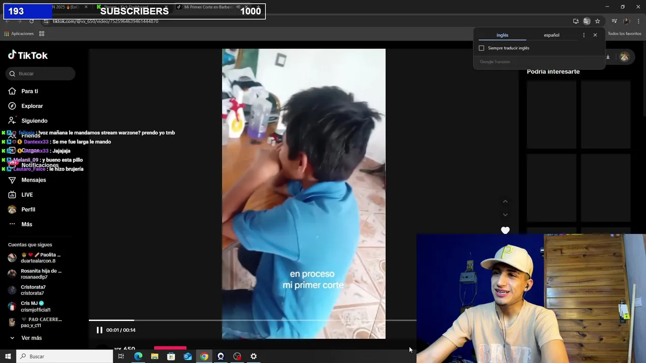Open followed account duartealarcon.8

[x=34, y=258]
